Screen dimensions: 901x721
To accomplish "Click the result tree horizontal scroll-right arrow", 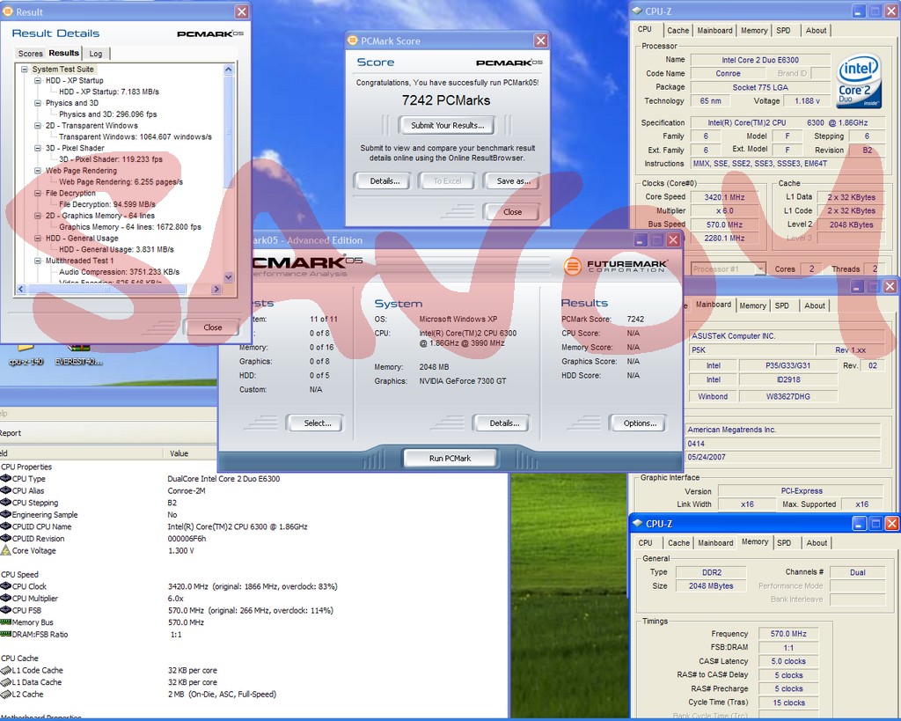I will (216, 290).
